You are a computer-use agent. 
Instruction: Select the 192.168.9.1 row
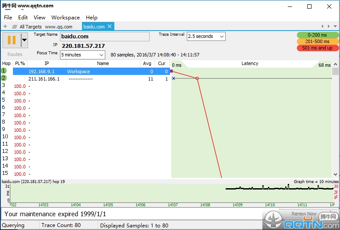[x=91, y=71]
